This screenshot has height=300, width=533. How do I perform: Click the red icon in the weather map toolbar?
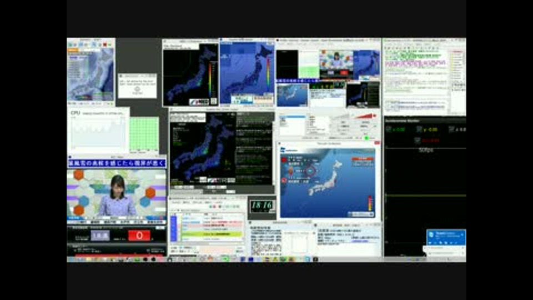click(105, 44)
